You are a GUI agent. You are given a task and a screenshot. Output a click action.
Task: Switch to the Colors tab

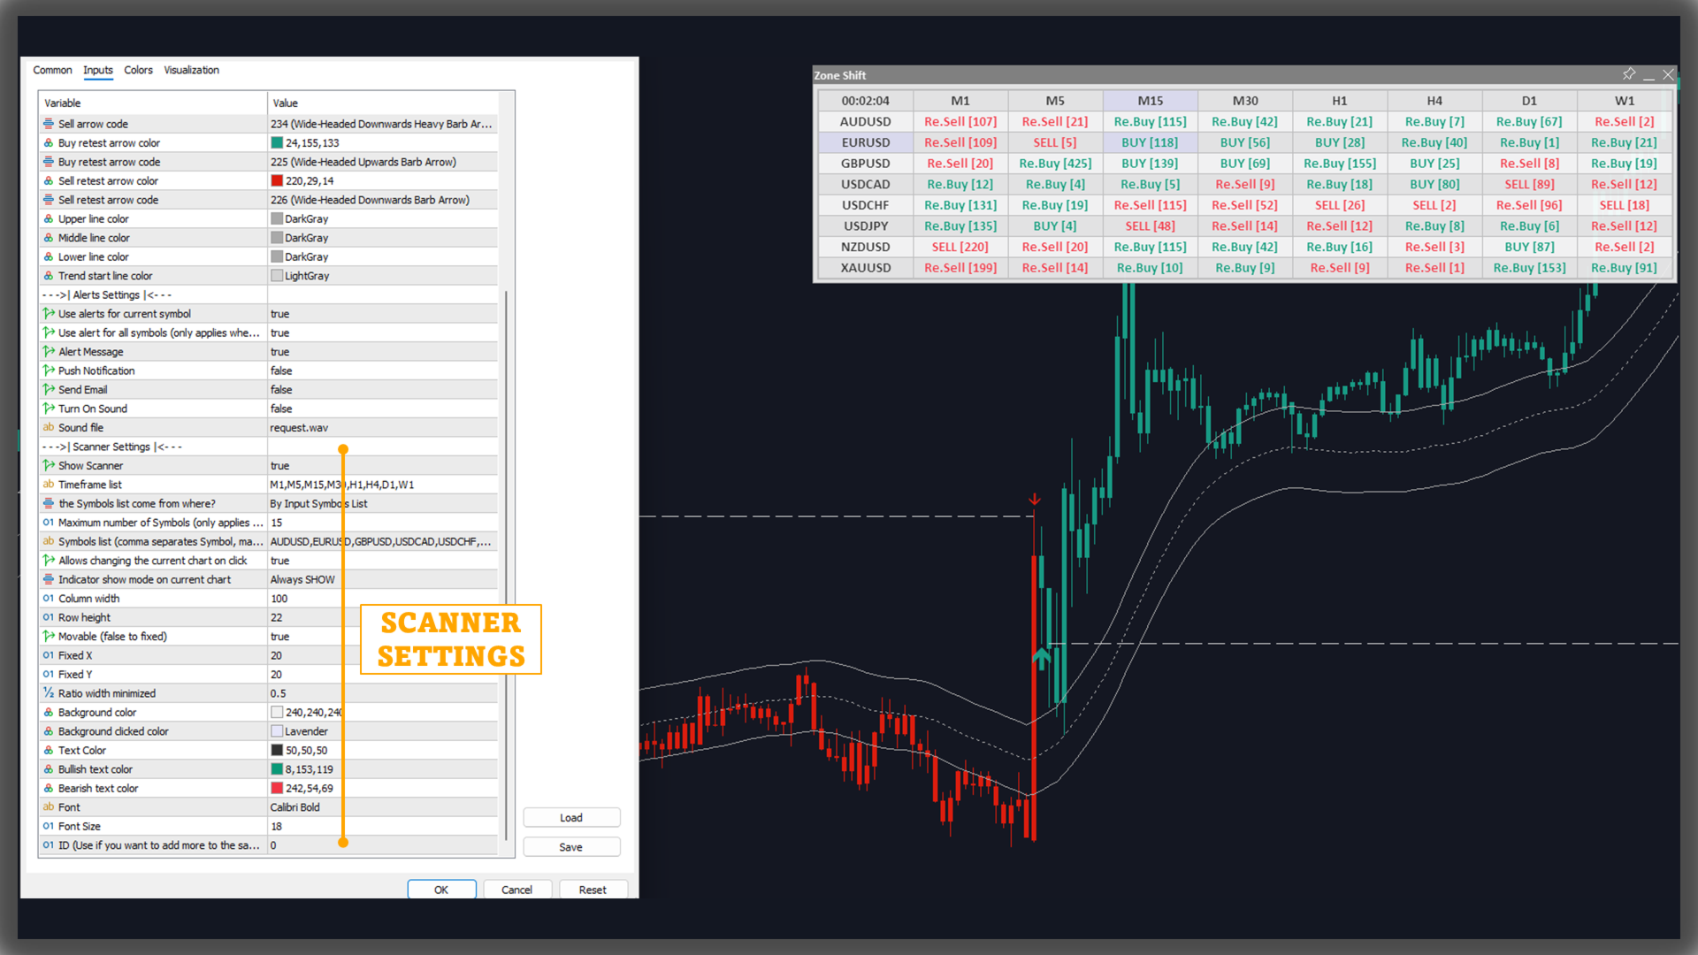[138, 70]
